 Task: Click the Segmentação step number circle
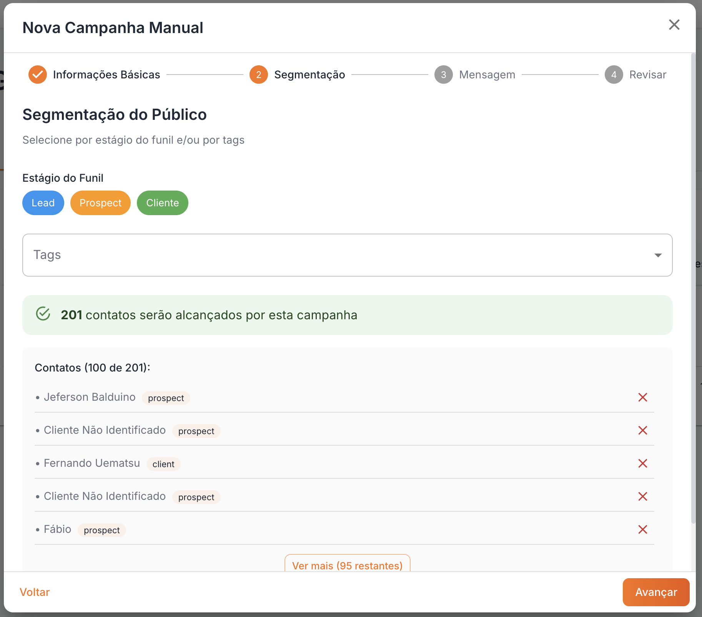coord(258,75)
